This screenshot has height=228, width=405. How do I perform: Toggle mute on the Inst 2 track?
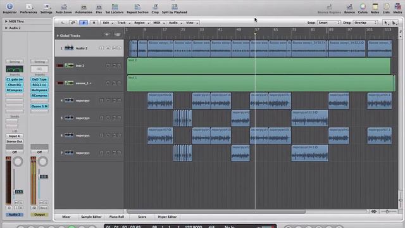pos(114,66)
